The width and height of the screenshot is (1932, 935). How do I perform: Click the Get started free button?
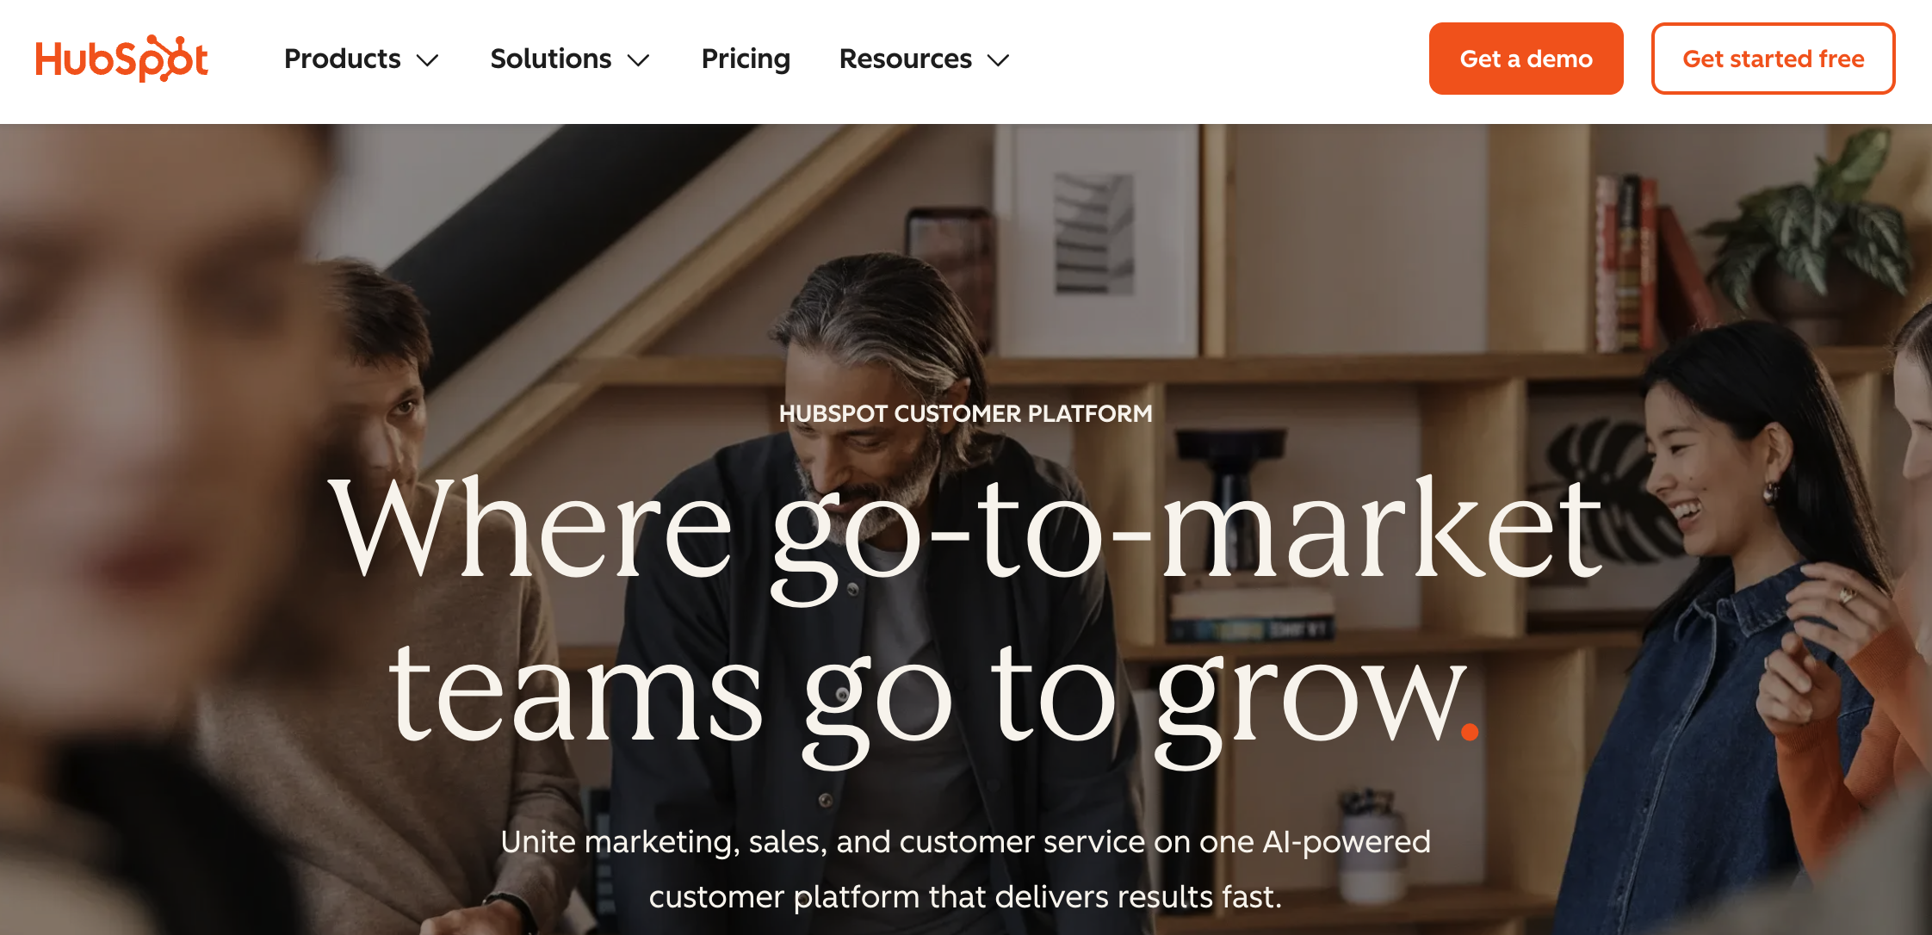pyautogui.click(x=1773, y=59)
